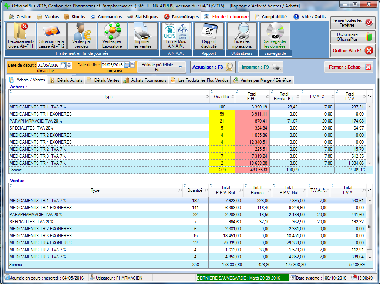The height and width of the screenshot is (284, 380).
Task: Open Liste des impressions
Action: [242, 36]
